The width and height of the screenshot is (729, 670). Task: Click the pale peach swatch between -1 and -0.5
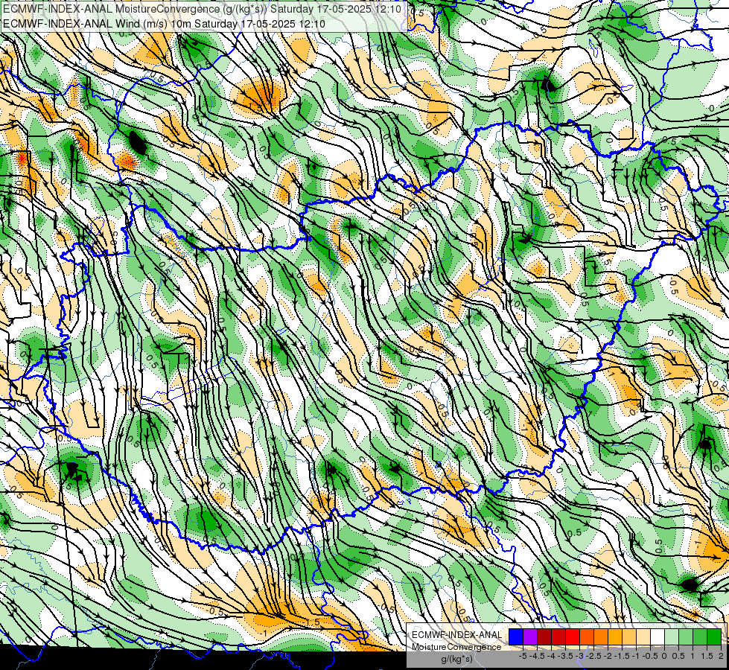[643, 636]
